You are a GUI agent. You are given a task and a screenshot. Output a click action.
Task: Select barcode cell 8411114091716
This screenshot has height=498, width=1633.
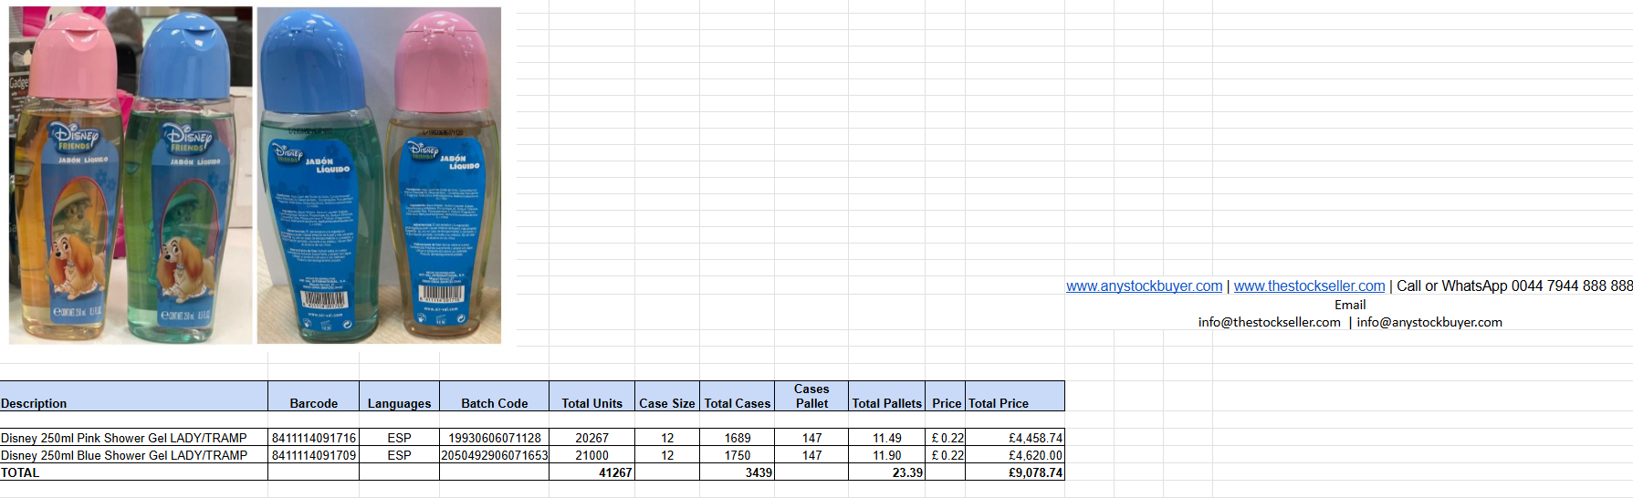pos(313,438)
